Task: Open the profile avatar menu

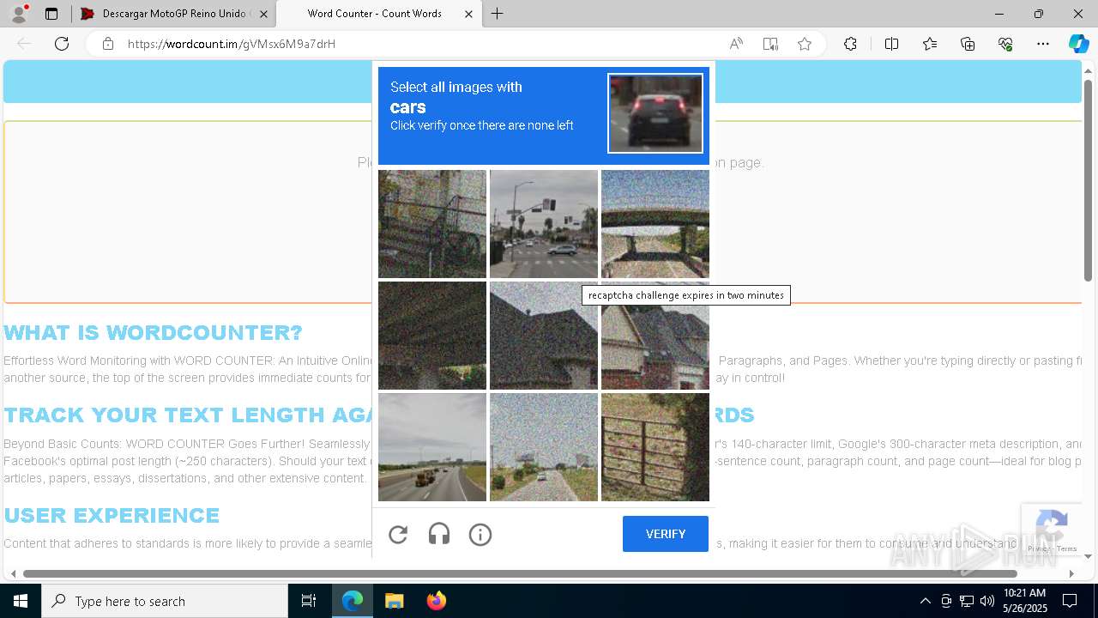Action: tap(19, 14)
